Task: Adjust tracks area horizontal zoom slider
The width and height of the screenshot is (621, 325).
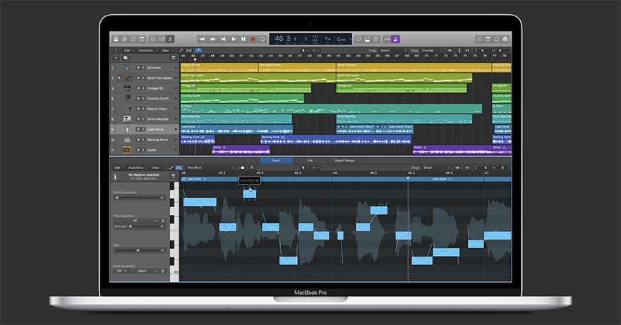Action: pos(500,51)
